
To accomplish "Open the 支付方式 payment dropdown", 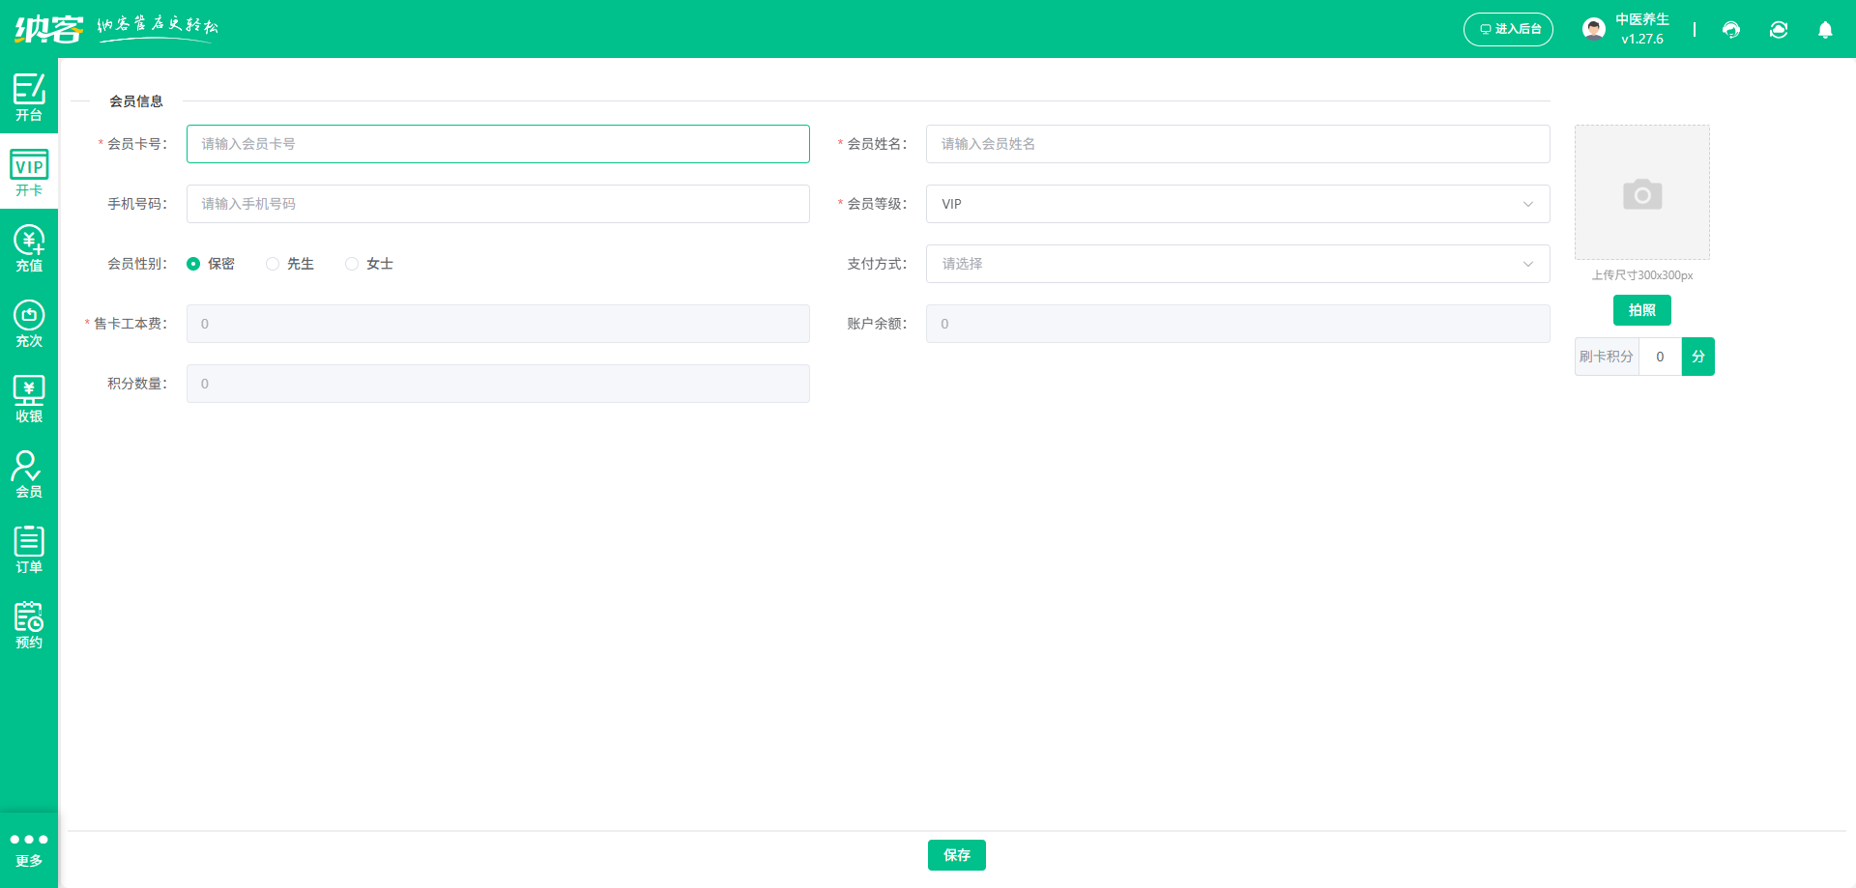I will [x=1237, y=264].
